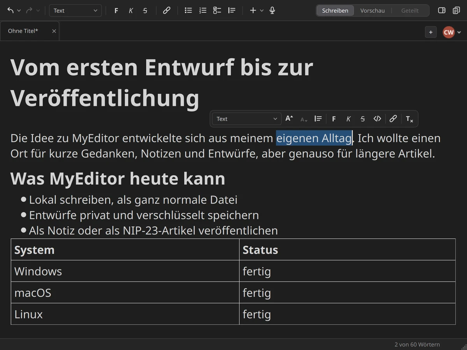This screenshot has height=350, width=467.
Task: Click the redo arrow icon
Action: tap(29, 10)
